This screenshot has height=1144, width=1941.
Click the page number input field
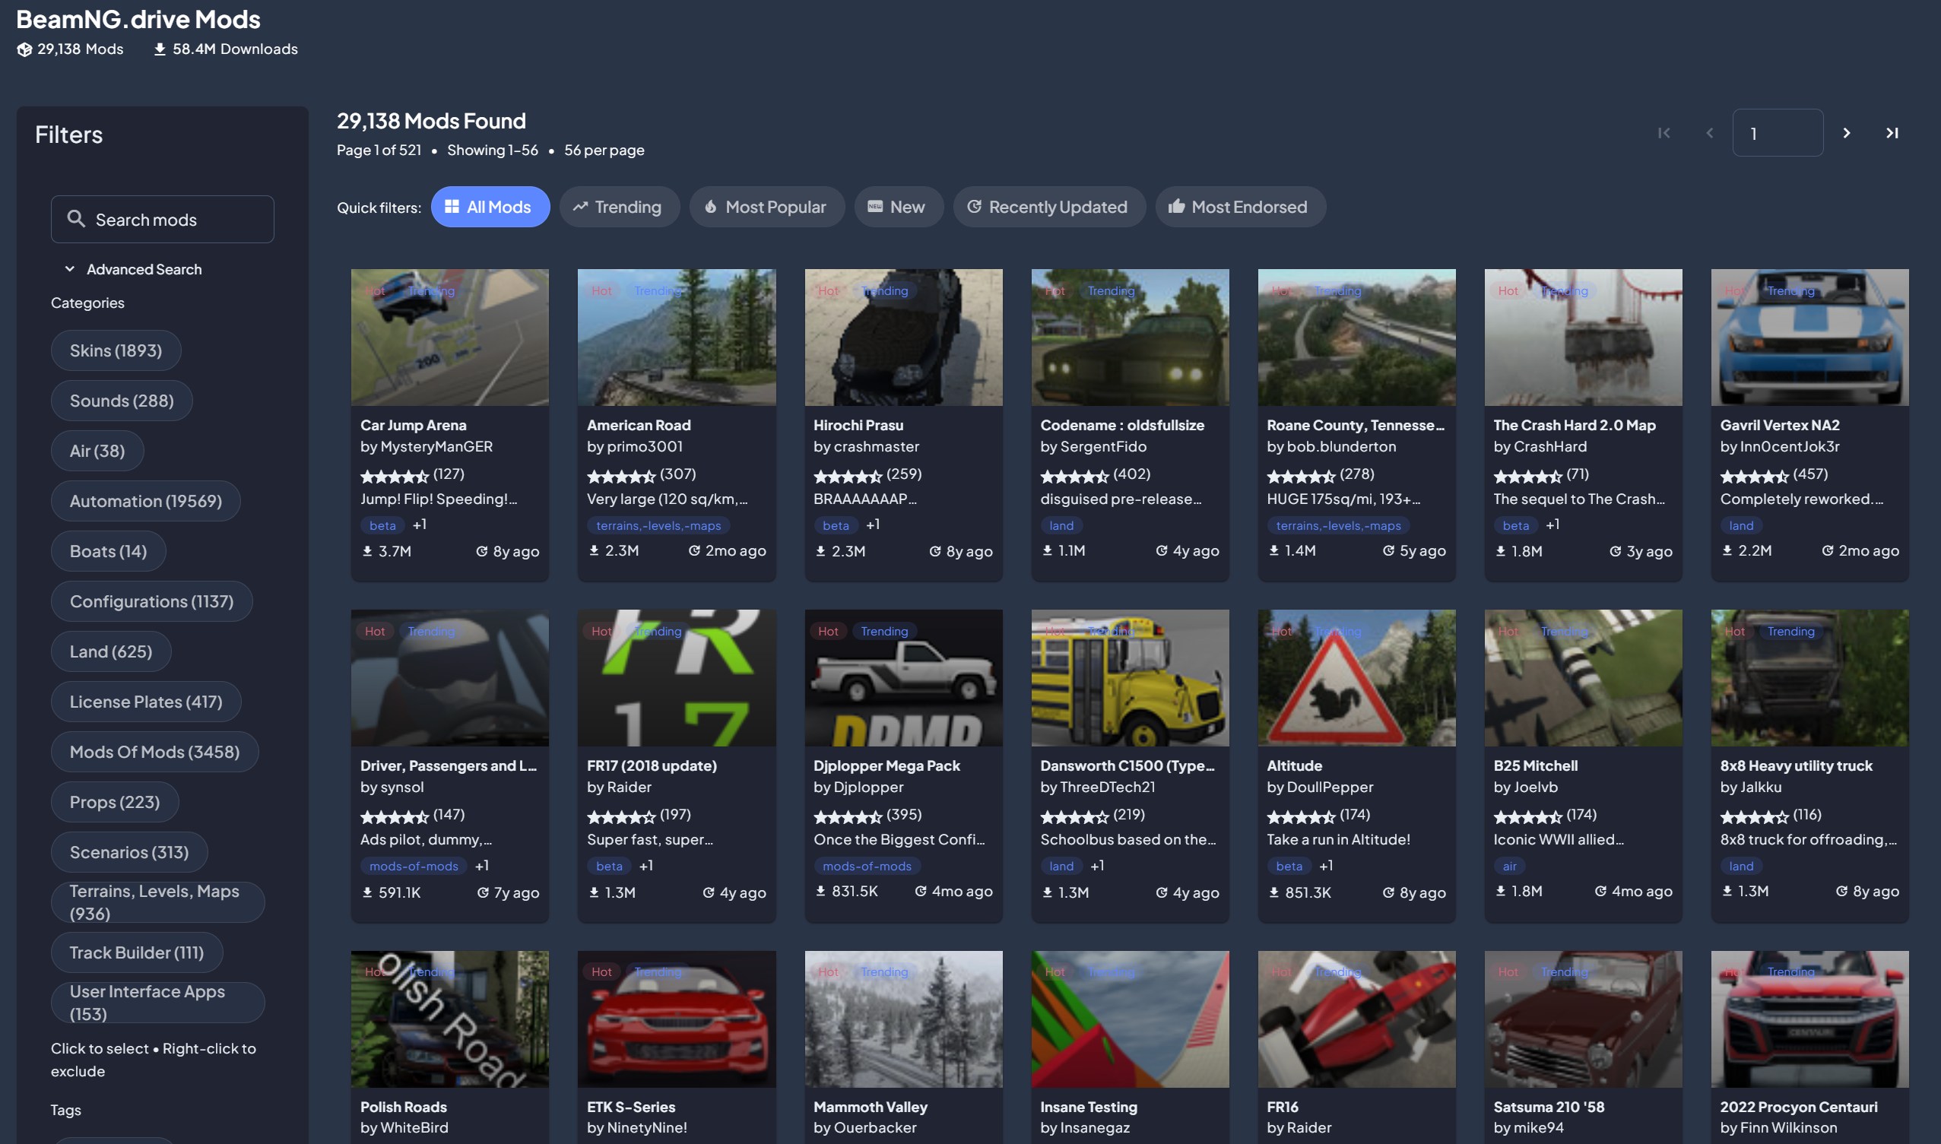1777,133
